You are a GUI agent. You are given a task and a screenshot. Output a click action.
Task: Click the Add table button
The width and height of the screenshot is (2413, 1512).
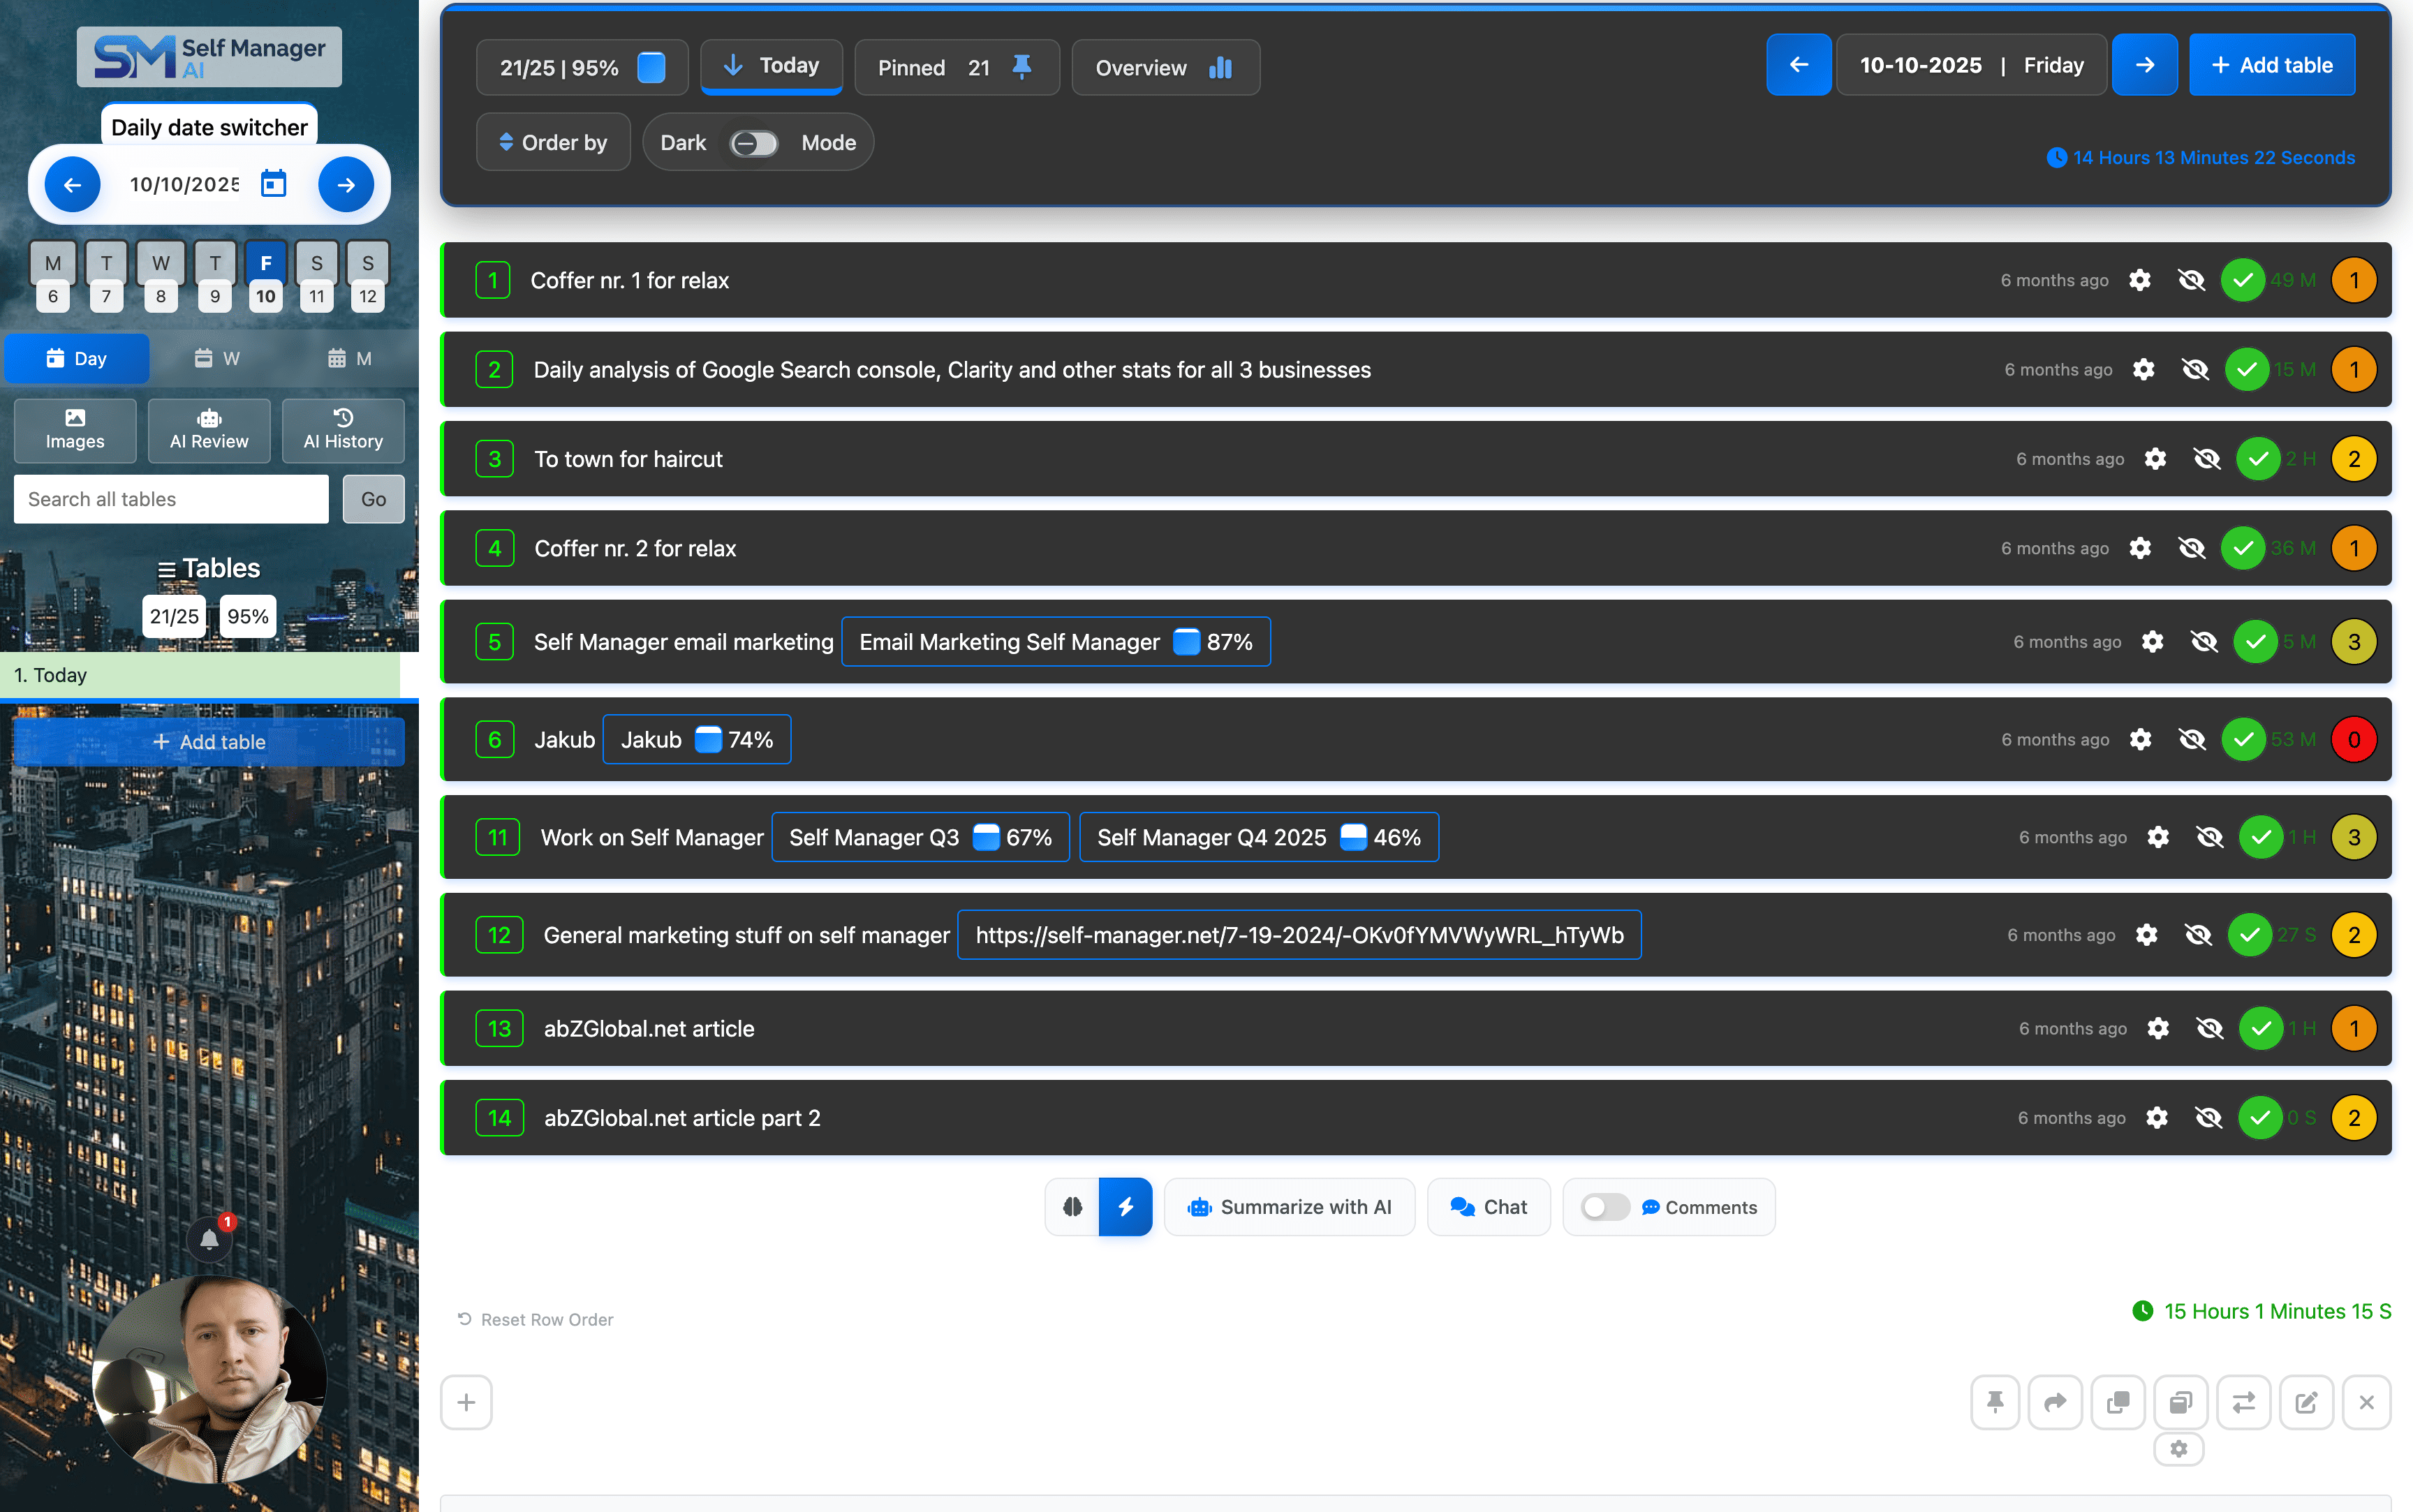pyautogui.click(x=2272, y=64)
